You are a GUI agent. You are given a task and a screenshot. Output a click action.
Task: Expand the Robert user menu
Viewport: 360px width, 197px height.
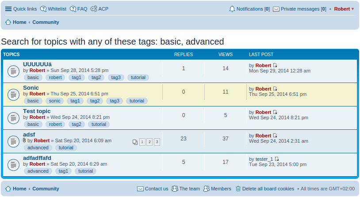[x=344, y=9]
